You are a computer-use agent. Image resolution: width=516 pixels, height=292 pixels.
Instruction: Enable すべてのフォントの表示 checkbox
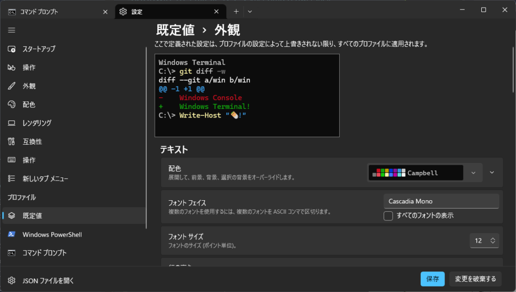click(x=389, y=216)
